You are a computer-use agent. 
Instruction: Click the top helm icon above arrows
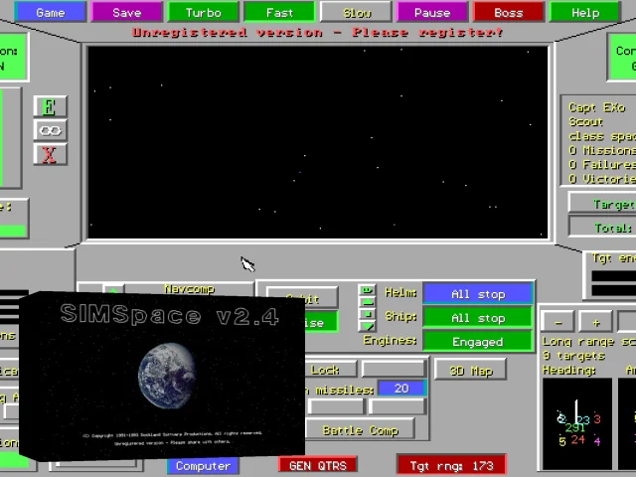pyautogui.click(x=368, y=289)
